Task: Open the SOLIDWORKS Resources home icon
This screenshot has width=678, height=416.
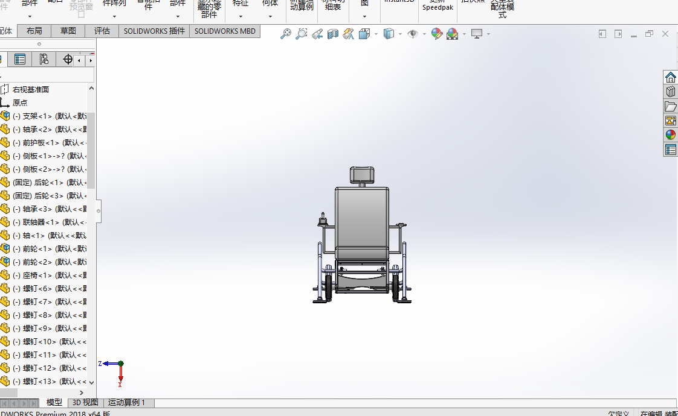Action: pyautogui.click(x=670, y=77)
